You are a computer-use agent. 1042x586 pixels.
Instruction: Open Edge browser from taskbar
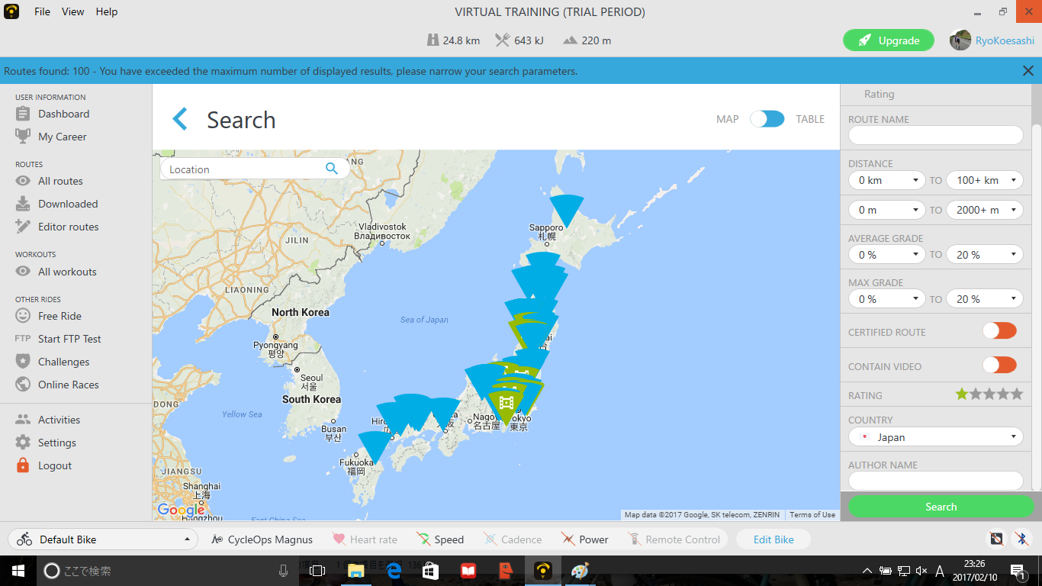[x=394, y=570]
